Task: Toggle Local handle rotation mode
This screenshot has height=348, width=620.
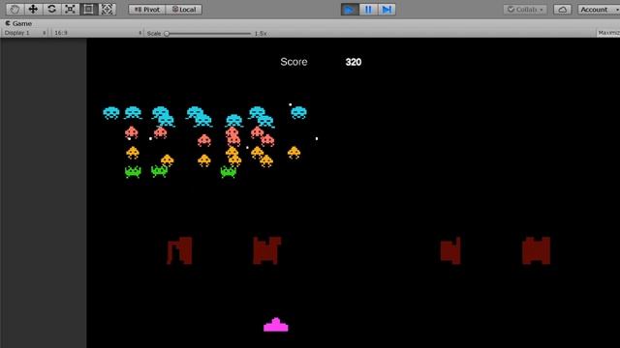Action: pyautogui.click(x=184, y=10)
